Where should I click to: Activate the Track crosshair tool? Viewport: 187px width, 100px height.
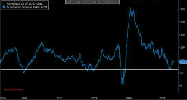coord(72,2)
